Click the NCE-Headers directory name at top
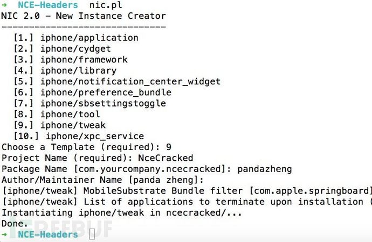372x242 pixels. pyautogui.click(x=48, y=5)
